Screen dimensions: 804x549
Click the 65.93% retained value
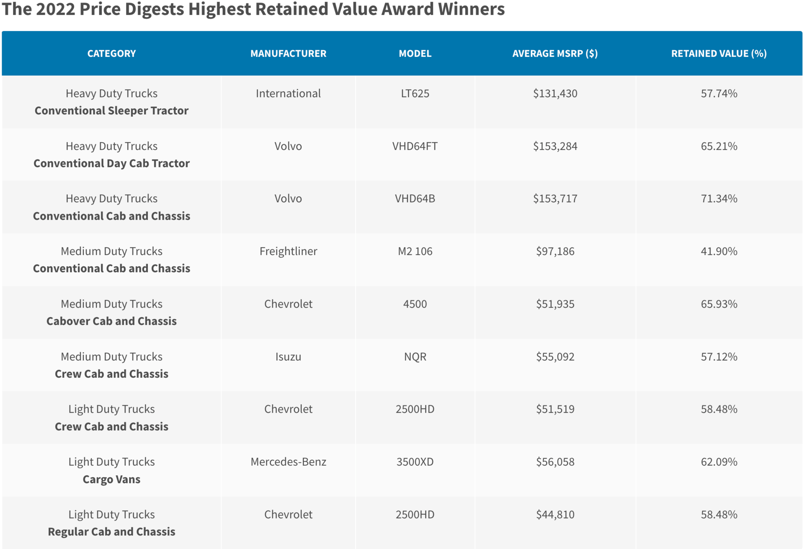(719, 304)
